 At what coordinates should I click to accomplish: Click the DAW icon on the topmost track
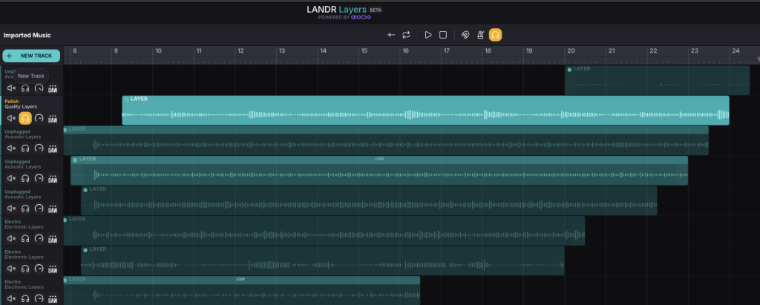(53, 88)
